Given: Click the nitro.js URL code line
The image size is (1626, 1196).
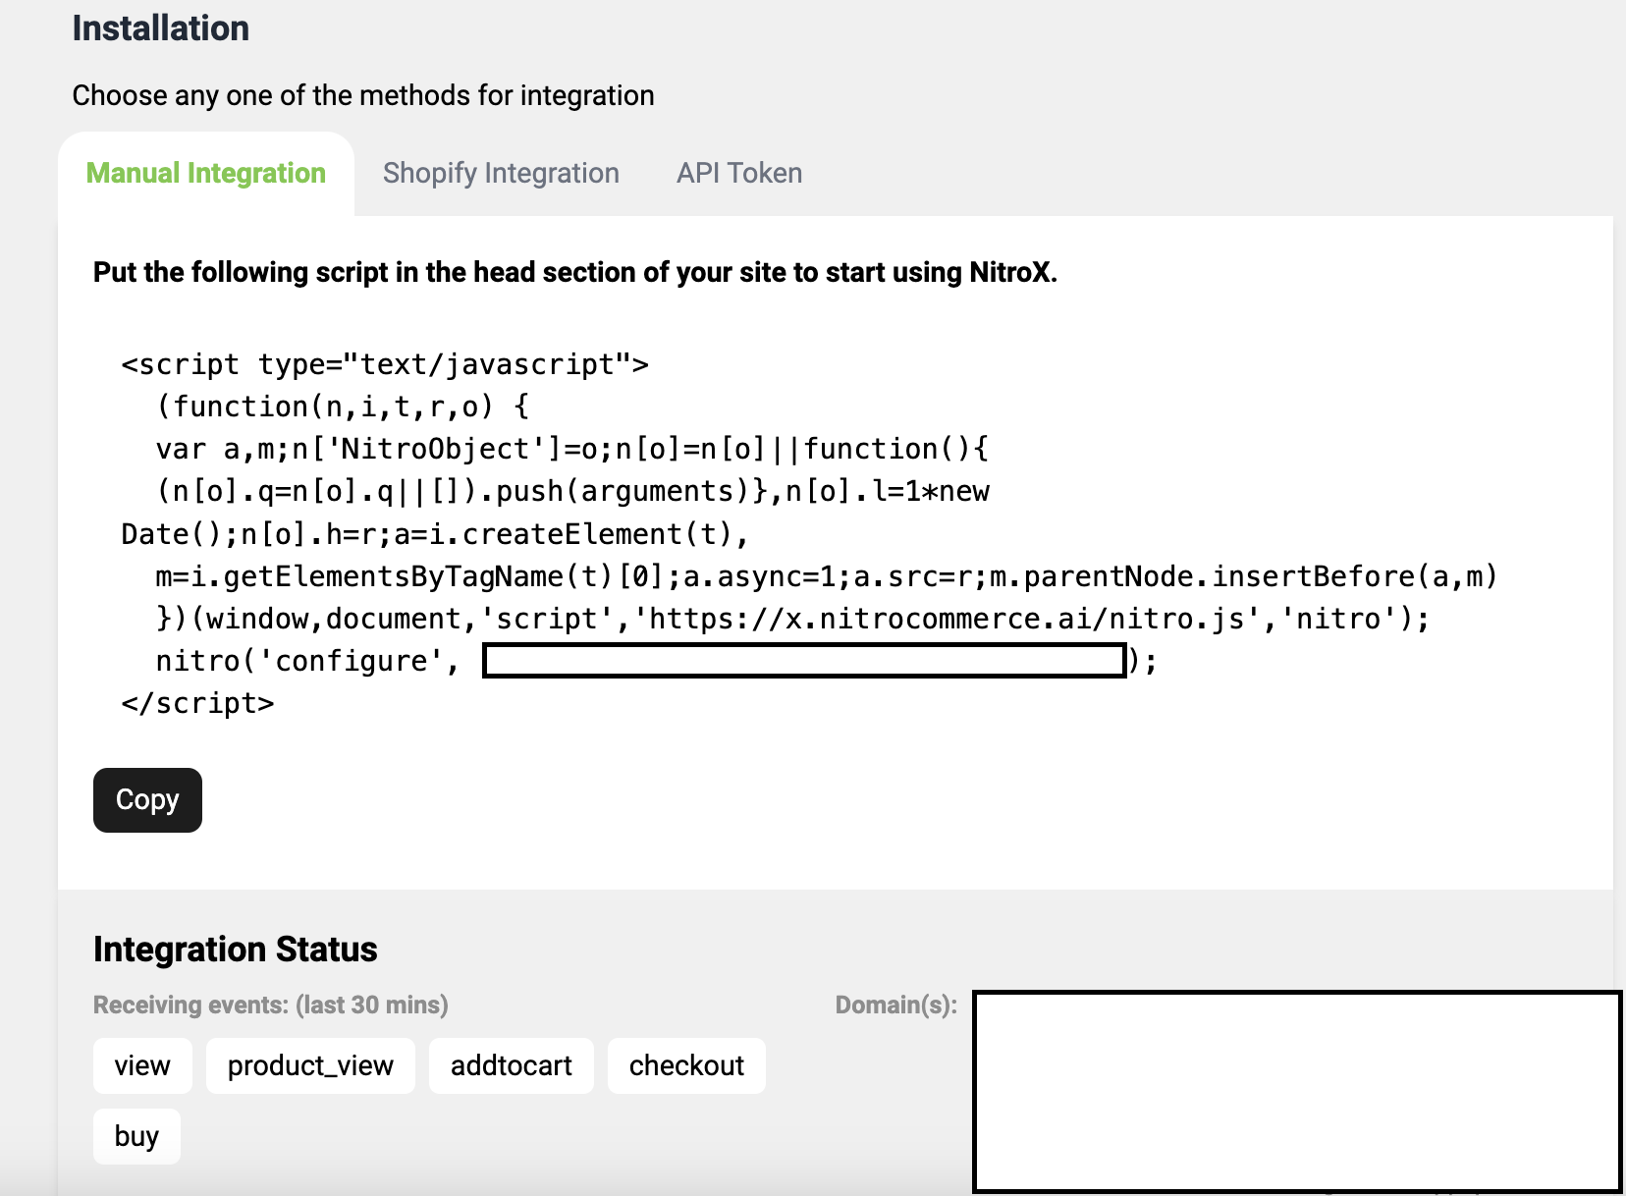Looking at the screenshot, I should pyautogui.click(x=792, y=619).
